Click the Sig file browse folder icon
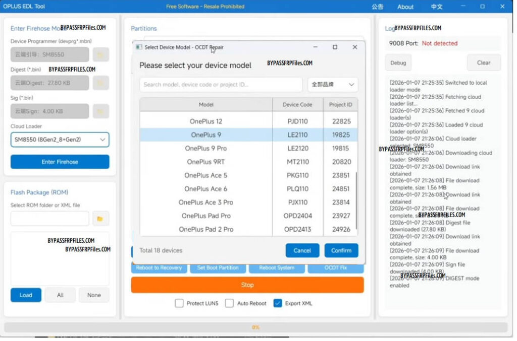The image size is (517, 341). point(100,111)
